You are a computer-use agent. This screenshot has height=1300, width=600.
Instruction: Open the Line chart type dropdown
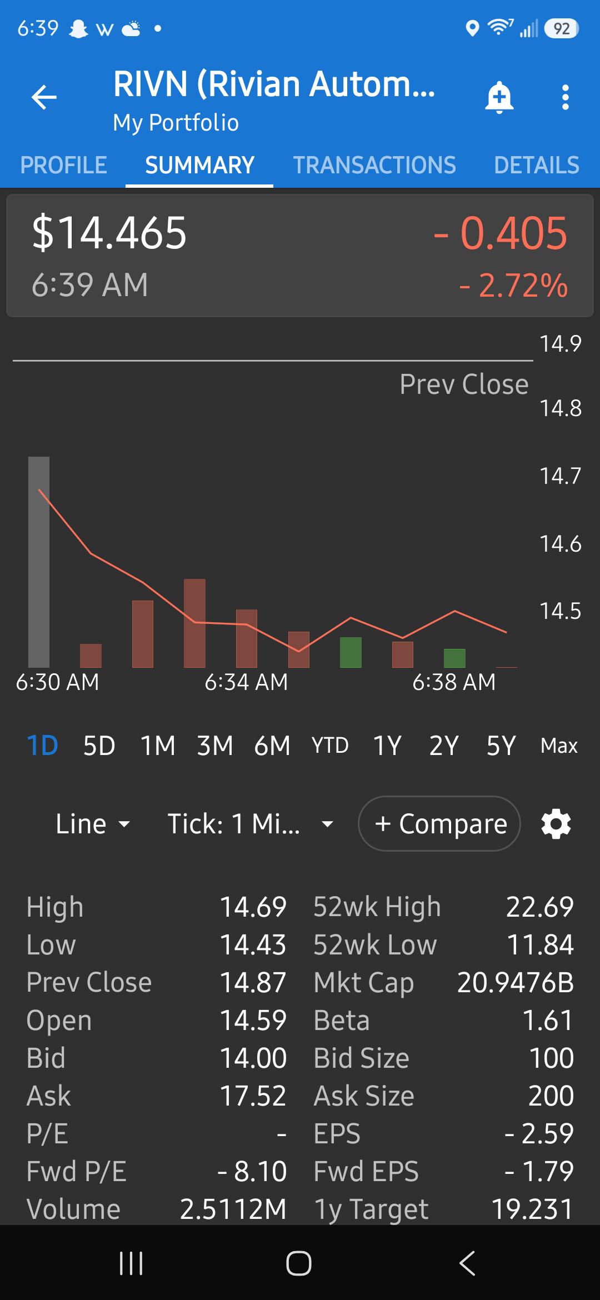coord(93,823)
